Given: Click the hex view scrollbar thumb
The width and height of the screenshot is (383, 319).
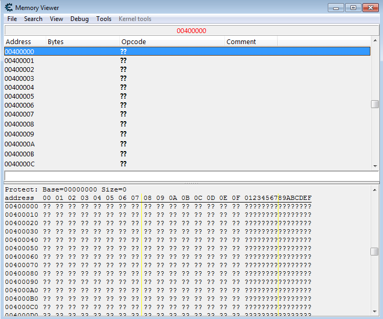Looking at the screenshot, I should 375,252.
